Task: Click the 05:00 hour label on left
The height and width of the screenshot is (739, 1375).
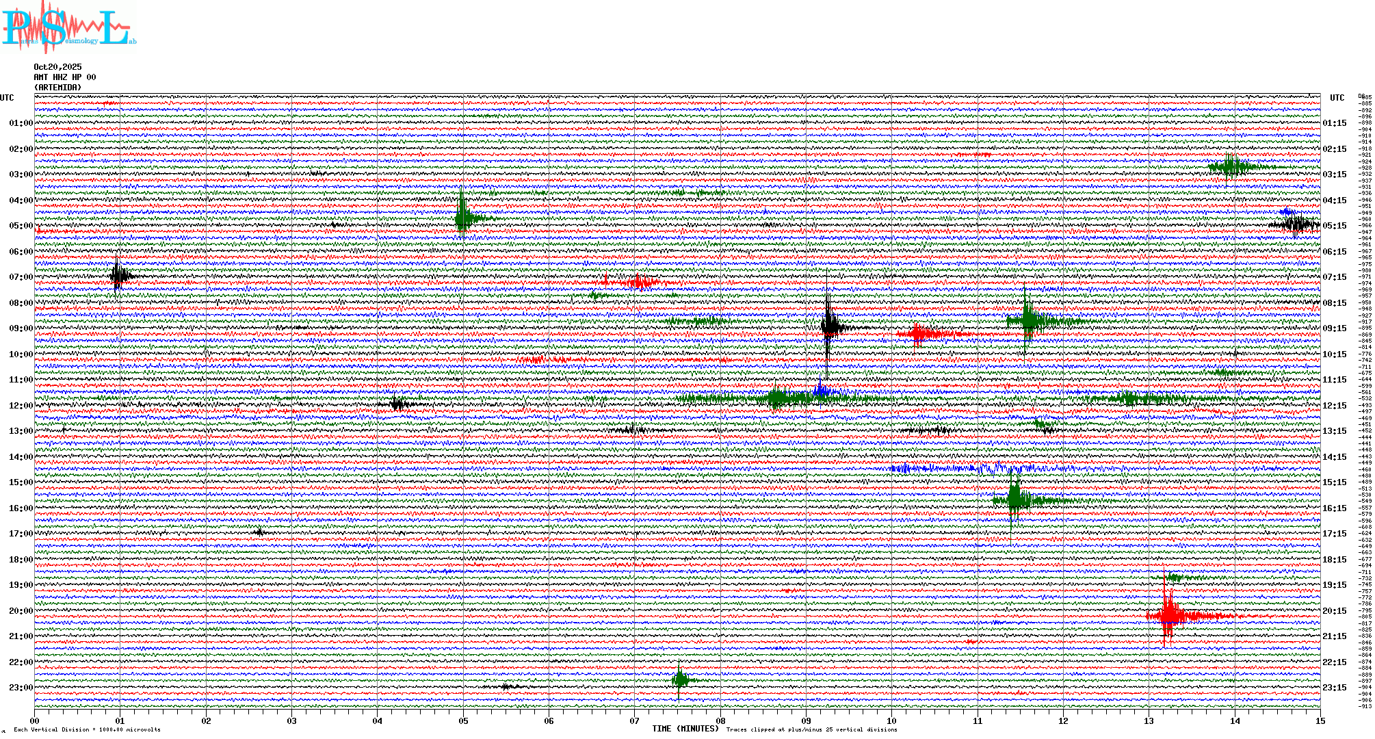Action: pos(21,226)
